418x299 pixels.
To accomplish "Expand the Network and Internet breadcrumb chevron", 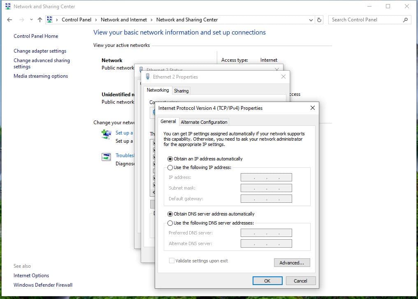I will pos(151,20).
